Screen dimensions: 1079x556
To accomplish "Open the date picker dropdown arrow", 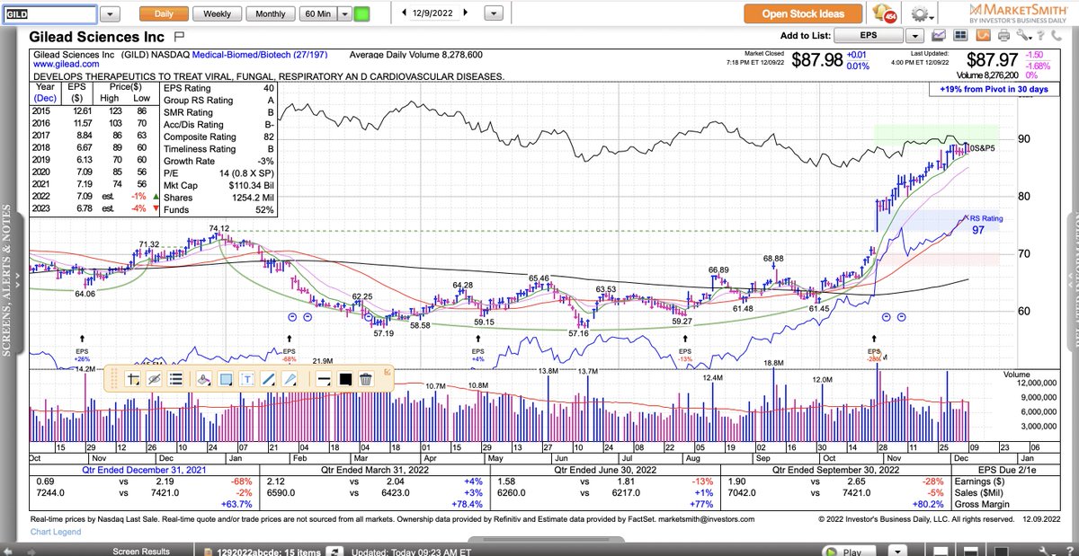I will (x=494, y=14).
